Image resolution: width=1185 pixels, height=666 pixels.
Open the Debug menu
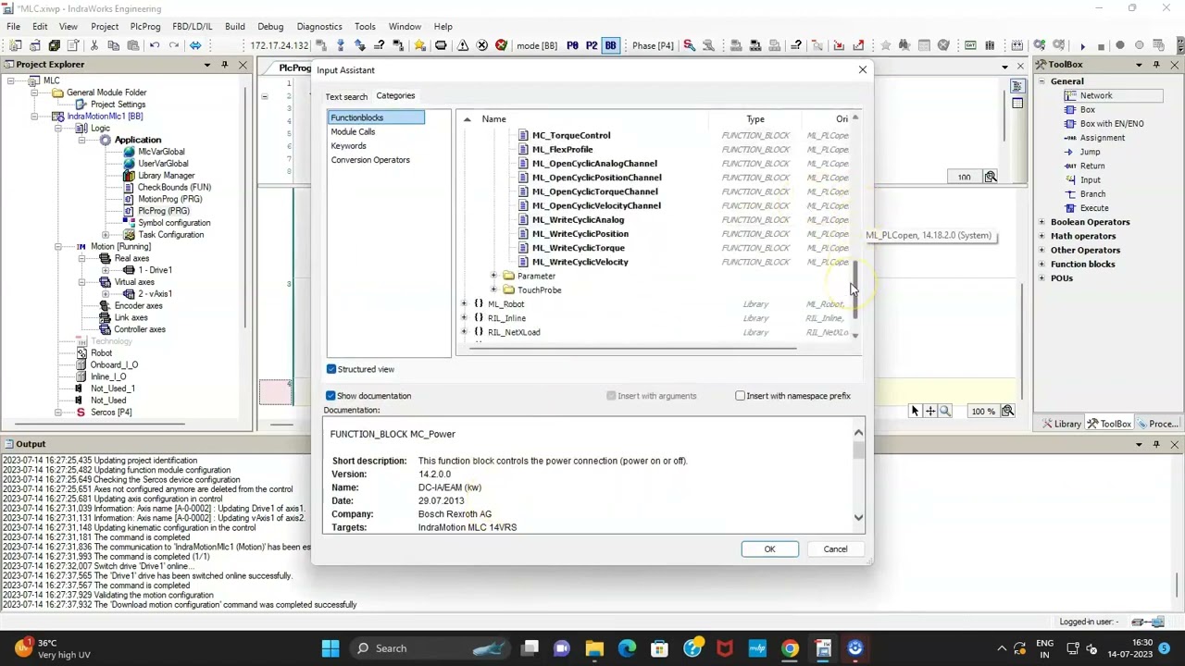click(x=270, y=27)
